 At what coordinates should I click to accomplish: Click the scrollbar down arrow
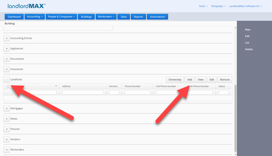235,154
